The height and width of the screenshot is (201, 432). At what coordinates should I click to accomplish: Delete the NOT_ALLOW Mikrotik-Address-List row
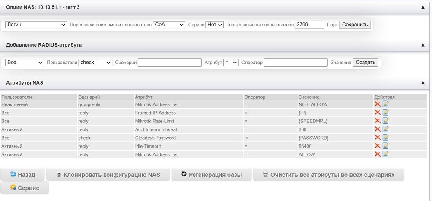[377, 104]
